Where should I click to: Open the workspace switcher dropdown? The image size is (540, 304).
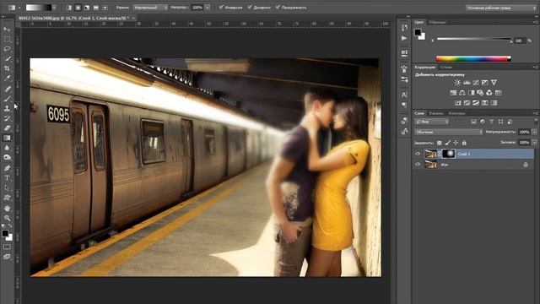point(500,8)
